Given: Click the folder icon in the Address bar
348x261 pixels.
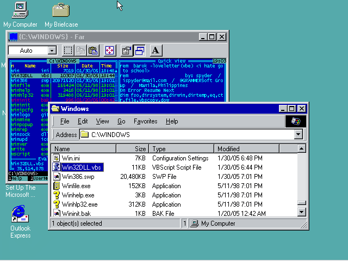Looking at the screenshot, I should click(85, 134).
